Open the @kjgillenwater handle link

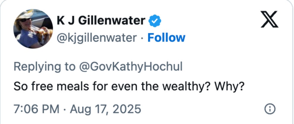coord(97,38)
